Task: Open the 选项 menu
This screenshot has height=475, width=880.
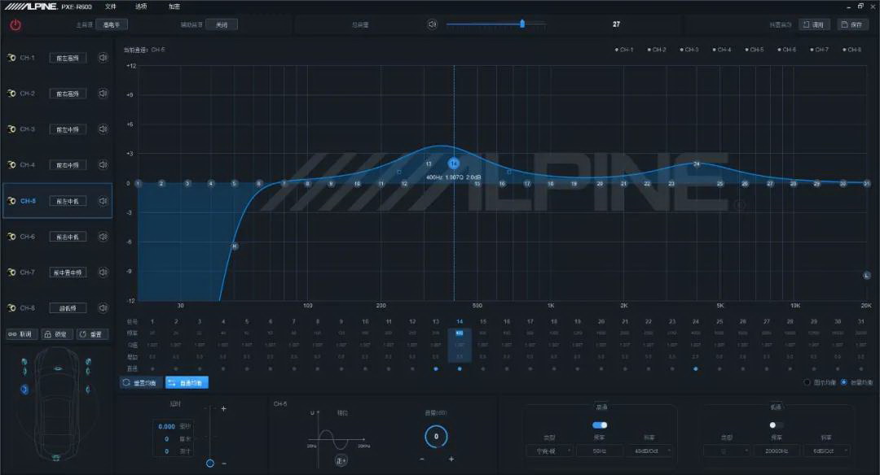Action: 141,7
